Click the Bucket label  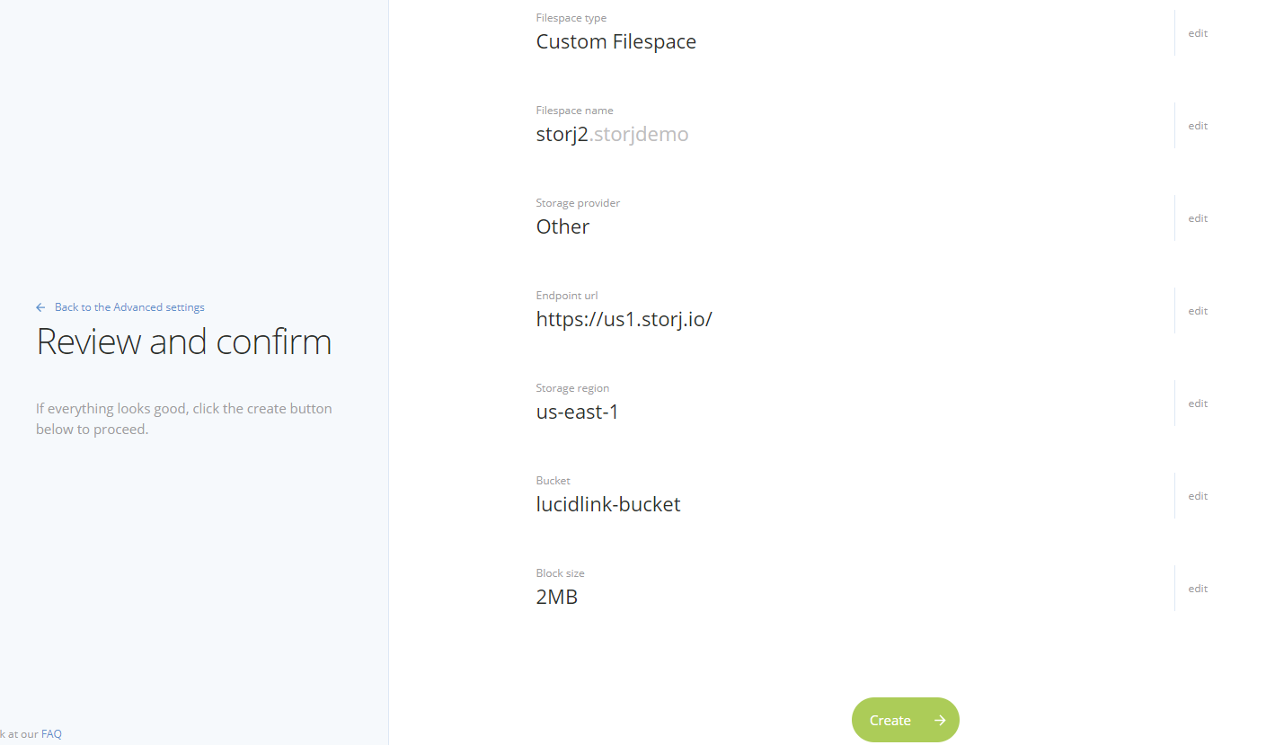pyautogui.click(x=553, y=481)
